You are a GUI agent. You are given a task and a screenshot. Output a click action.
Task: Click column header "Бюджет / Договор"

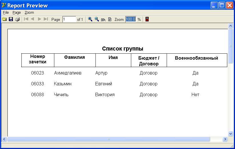click(149, 61)
